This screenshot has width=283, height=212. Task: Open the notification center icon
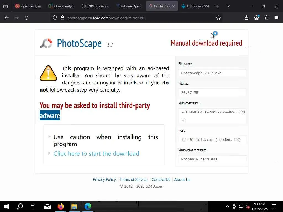[x=274, y=206]
